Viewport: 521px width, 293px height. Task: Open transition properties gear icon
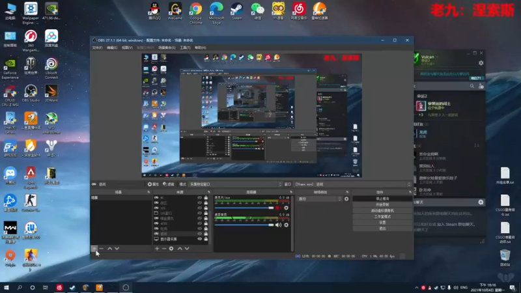coord(346,199)
